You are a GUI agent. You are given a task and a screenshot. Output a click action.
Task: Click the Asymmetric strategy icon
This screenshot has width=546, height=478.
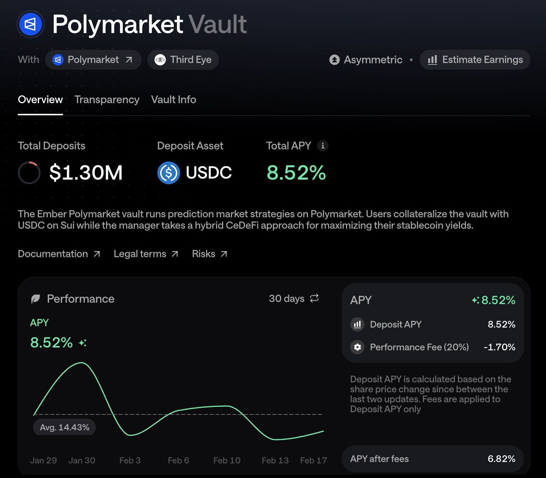pos(334,60)
